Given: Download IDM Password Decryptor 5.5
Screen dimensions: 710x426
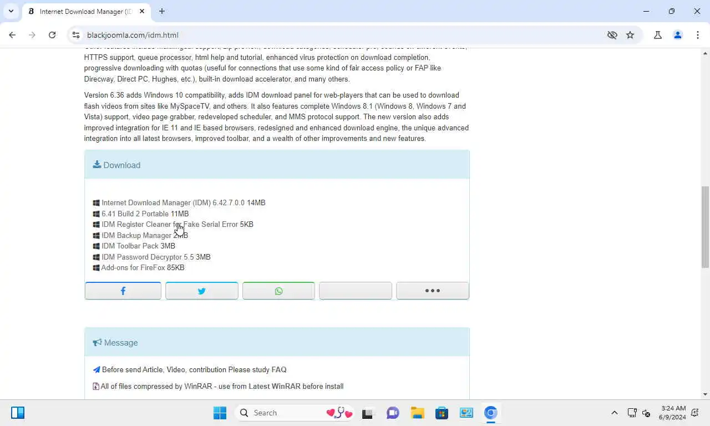Looking at the screenshot, I should pyautogui.click(x=148, y=257).
